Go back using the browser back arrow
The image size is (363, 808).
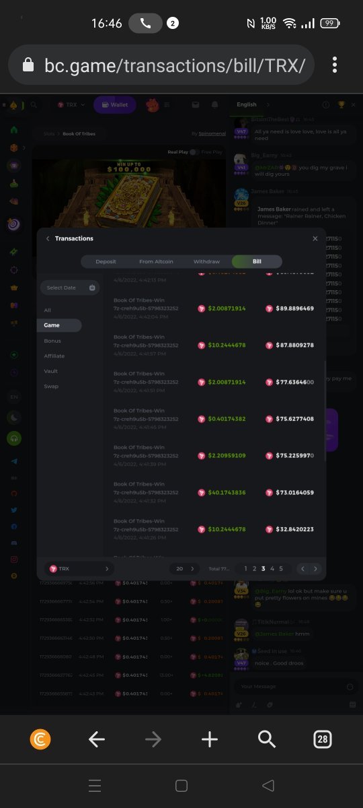97,739
